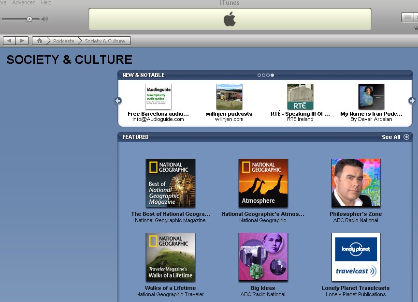The height and width of the screenshot is (302, 418).
Task: Open iAudioguide podcast artwork
Action: [x=158, y=97]
